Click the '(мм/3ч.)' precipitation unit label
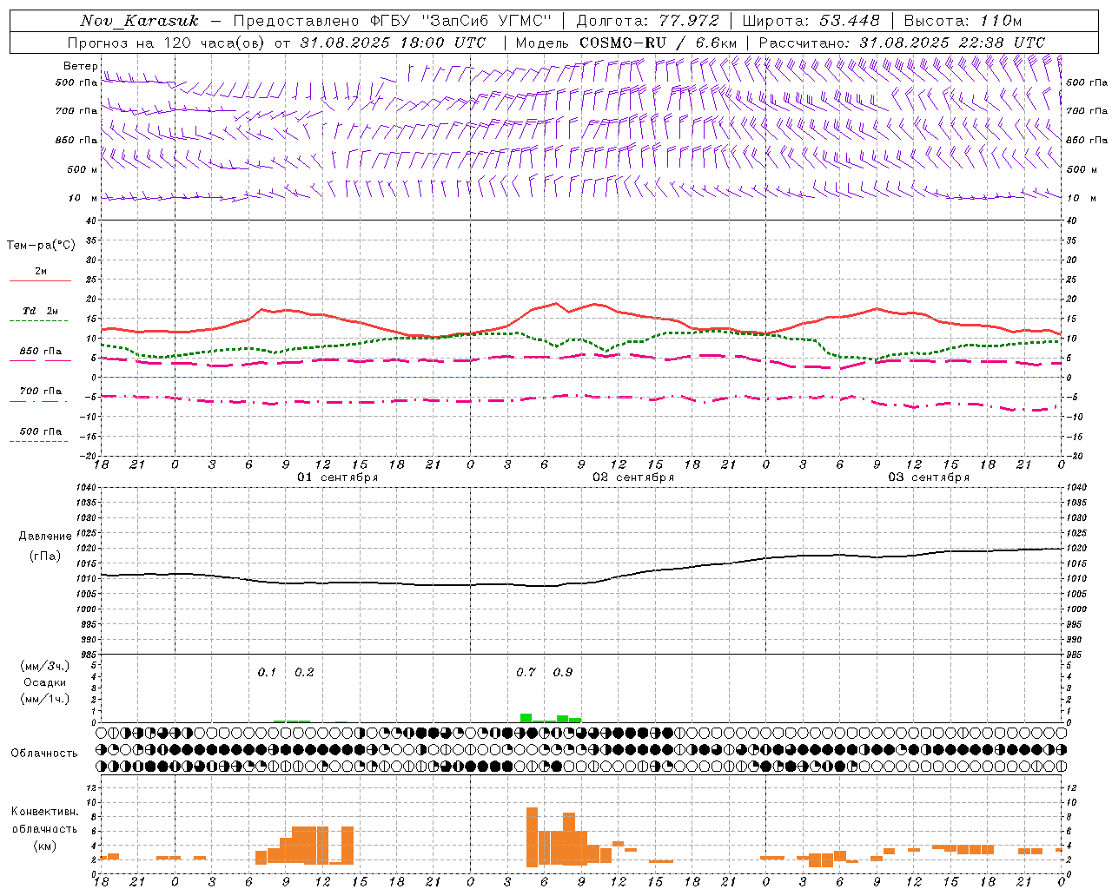Image resolution: width=1112 pixels, height=889 pixels. coord(44,666)
